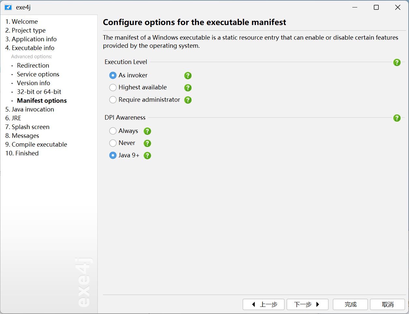Go back with 上一步 button

[263, 305]
